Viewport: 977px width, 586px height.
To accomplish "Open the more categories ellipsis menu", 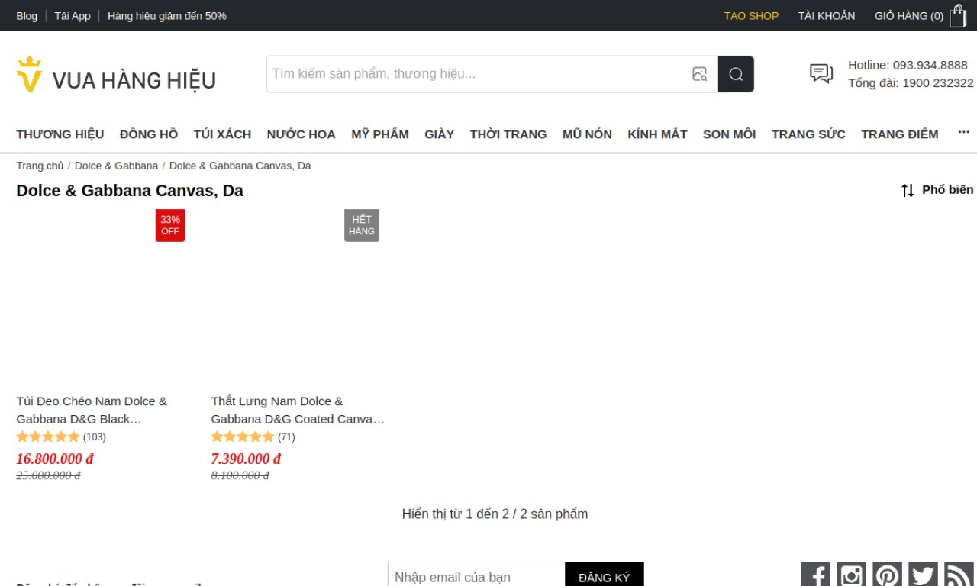I will point(964,133).
